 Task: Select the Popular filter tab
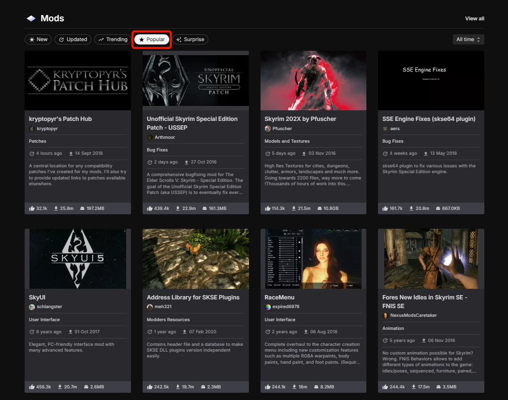152,40
